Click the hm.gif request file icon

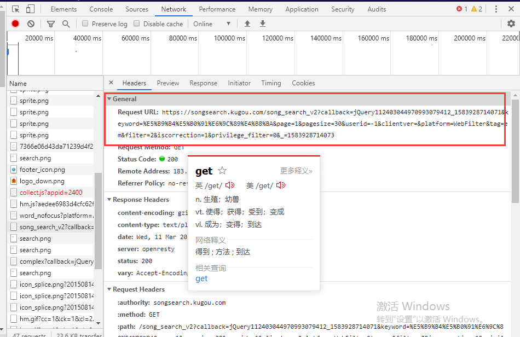pos(14,319)
